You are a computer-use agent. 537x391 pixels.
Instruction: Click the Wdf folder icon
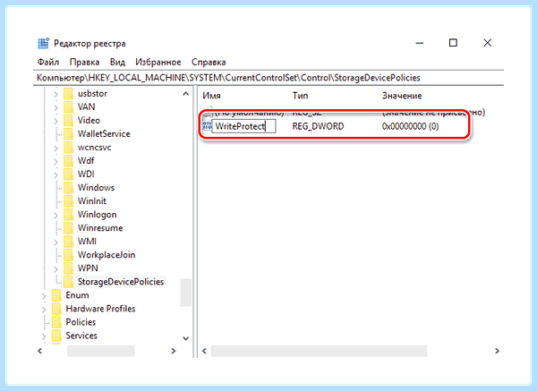coord(69,160)
